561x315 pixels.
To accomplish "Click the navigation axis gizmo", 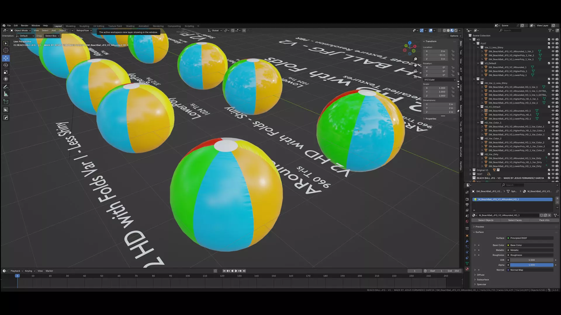I will [x=410, y=48].
